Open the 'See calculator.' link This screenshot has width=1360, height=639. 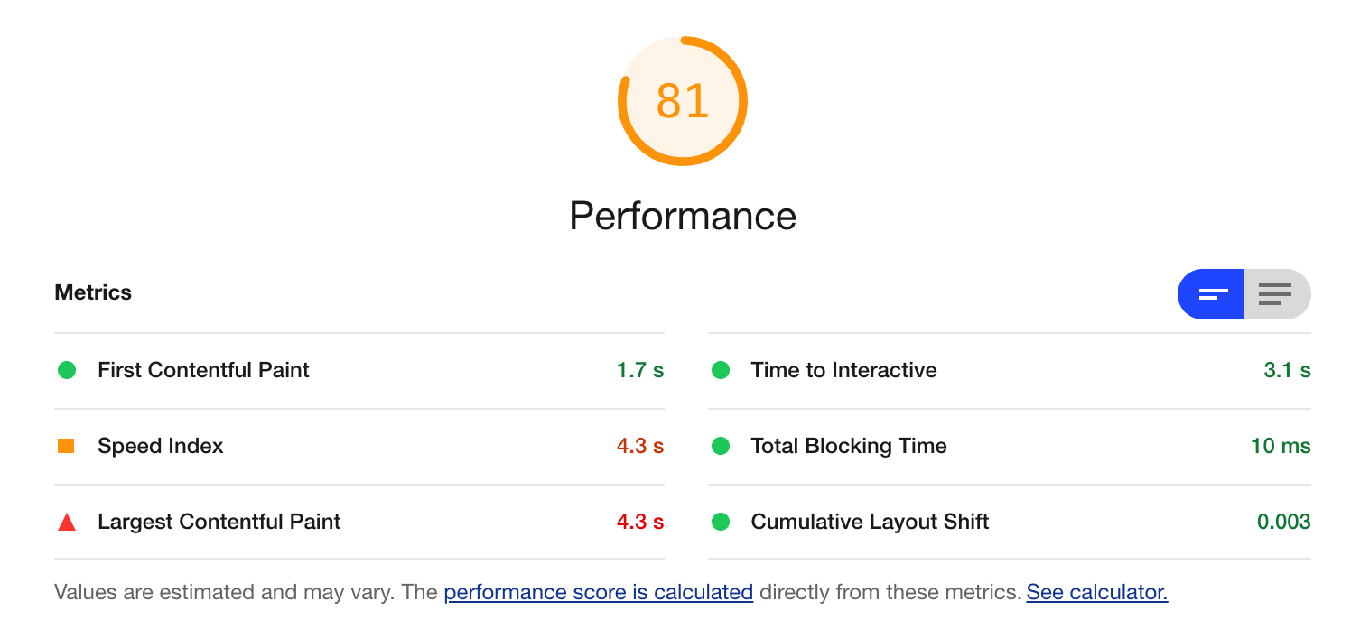[x=1096, y=592]
